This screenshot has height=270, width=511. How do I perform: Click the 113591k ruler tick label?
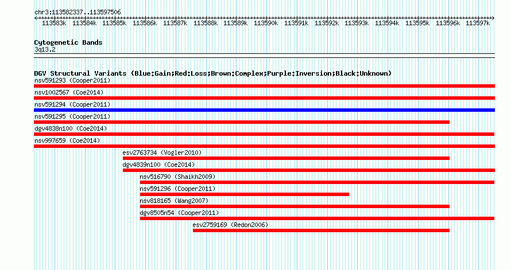click(296, 23)
